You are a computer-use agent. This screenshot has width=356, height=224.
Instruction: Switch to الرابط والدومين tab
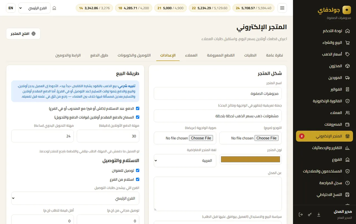pos(68,55)
